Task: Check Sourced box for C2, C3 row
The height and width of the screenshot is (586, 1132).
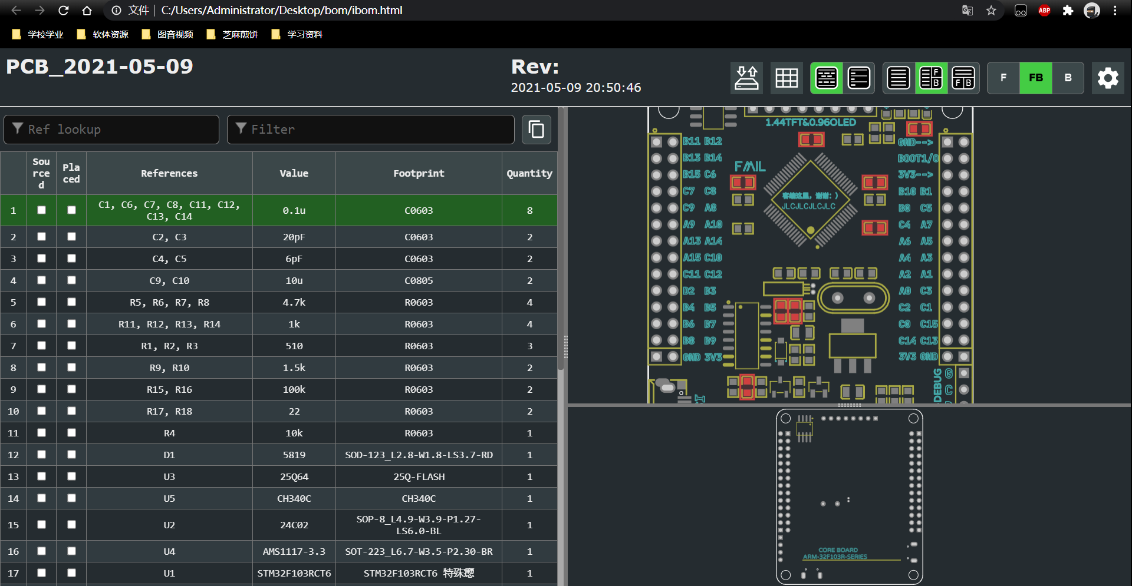Action: point(41,237)
